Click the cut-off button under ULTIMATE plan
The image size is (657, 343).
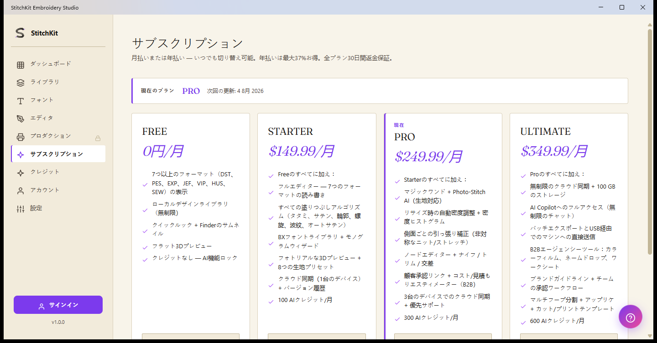coord(569,336)
